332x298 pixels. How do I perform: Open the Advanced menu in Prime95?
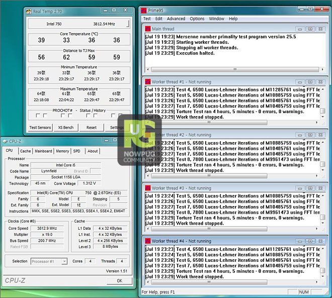[x=176, y=19]
